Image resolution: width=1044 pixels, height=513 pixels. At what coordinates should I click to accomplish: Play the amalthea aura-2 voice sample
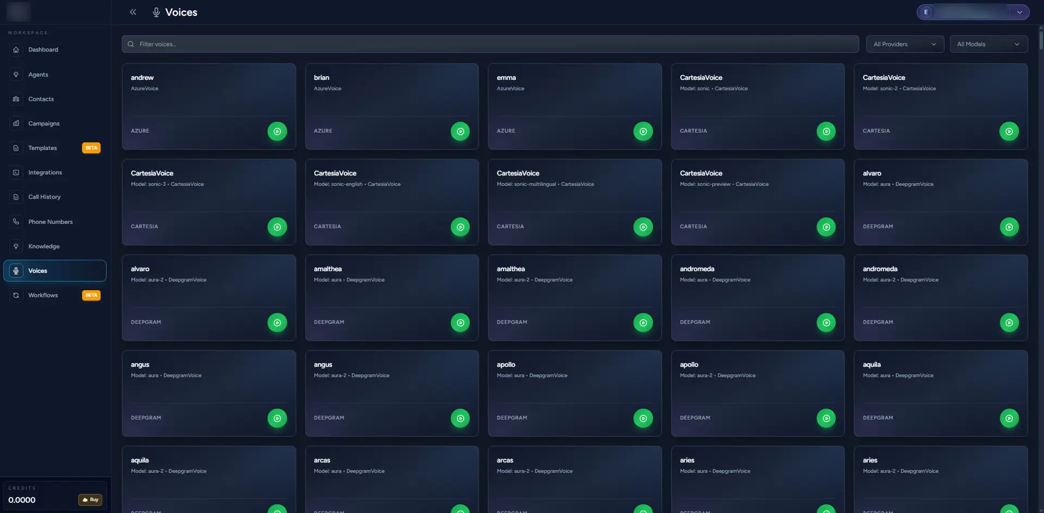point(643,323)
